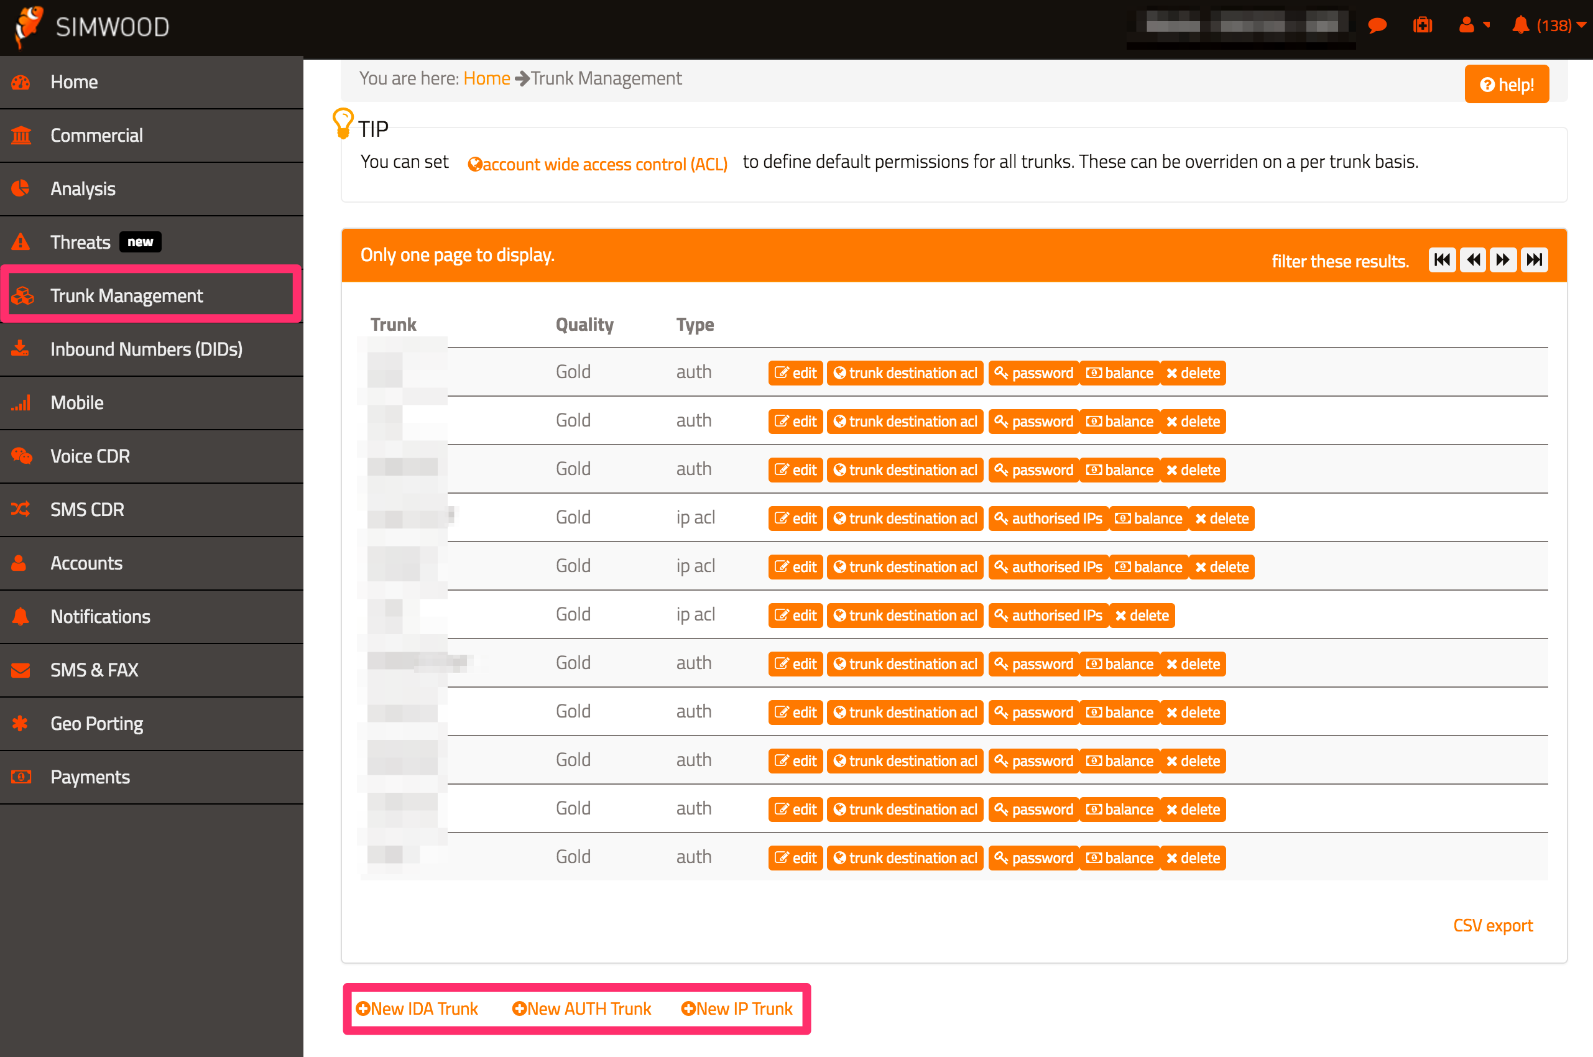Delete the second auth trunk row
Viewport: 1593px width, 1057px height.
click(x=1193, y=422)
